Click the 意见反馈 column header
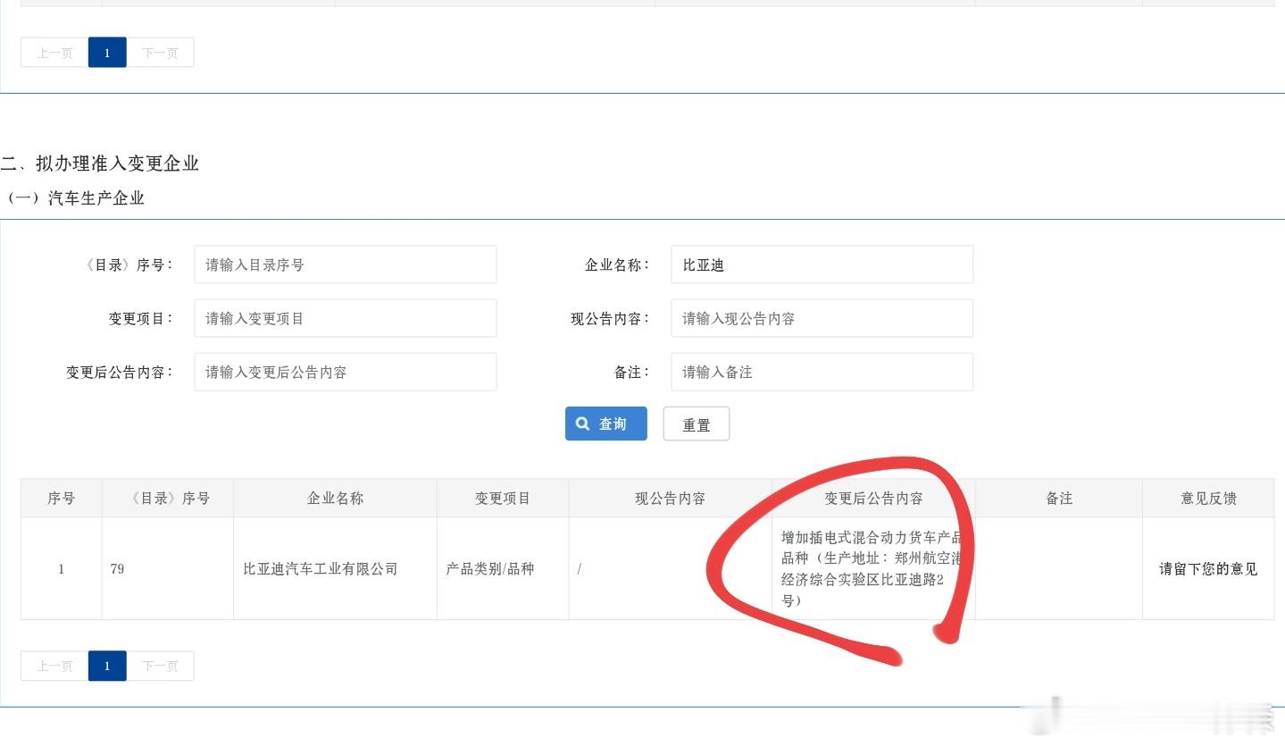The image size is (1285, 747). pos(1208,498)
